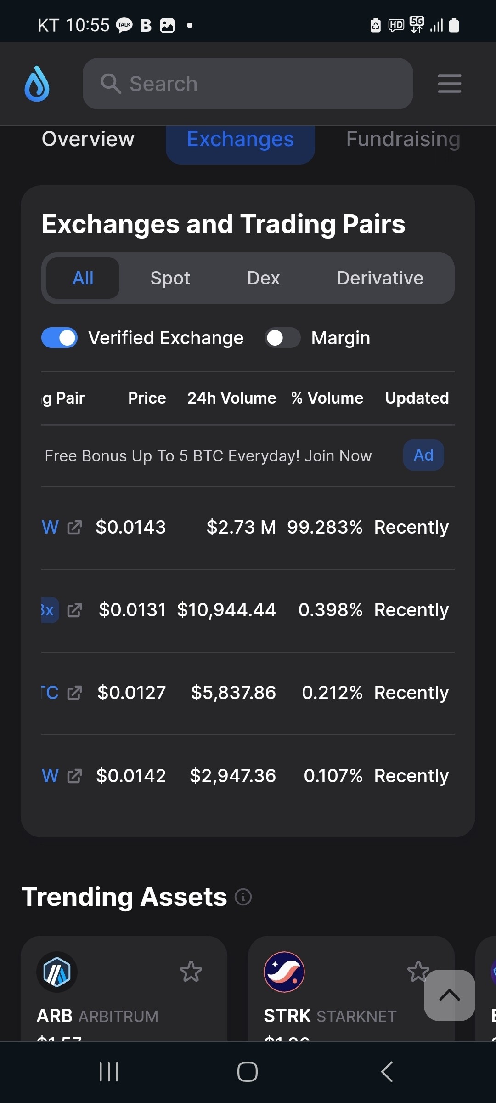The image size is (496, 1103).
Task: Sort by the % Volume column
Action: pos(327,398)
